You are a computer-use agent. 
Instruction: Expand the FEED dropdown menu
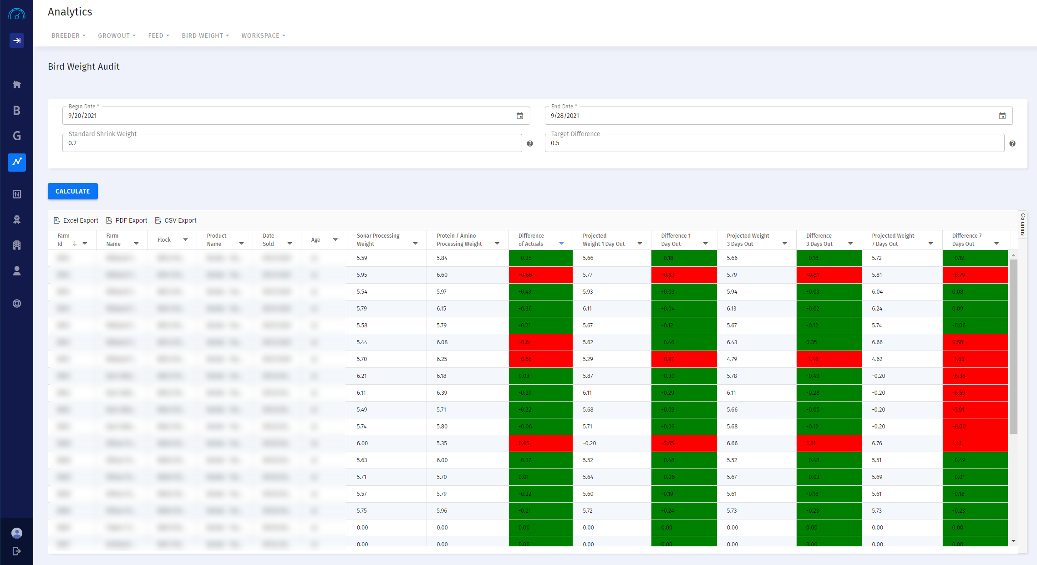(158, 36)
